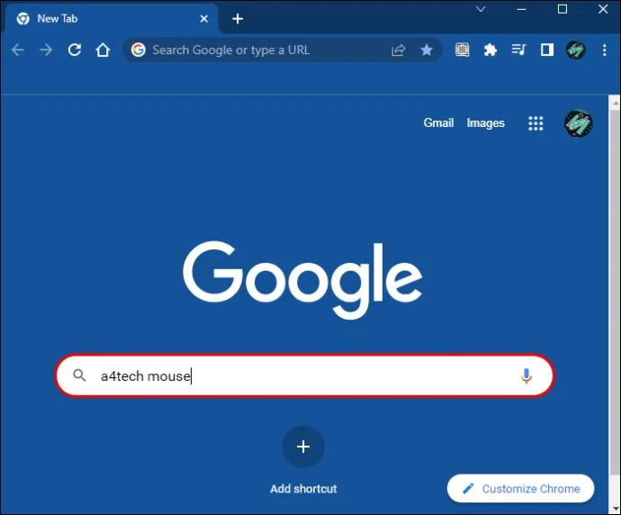Click the Customize Chrome button
621x515 pixels.
521,489
